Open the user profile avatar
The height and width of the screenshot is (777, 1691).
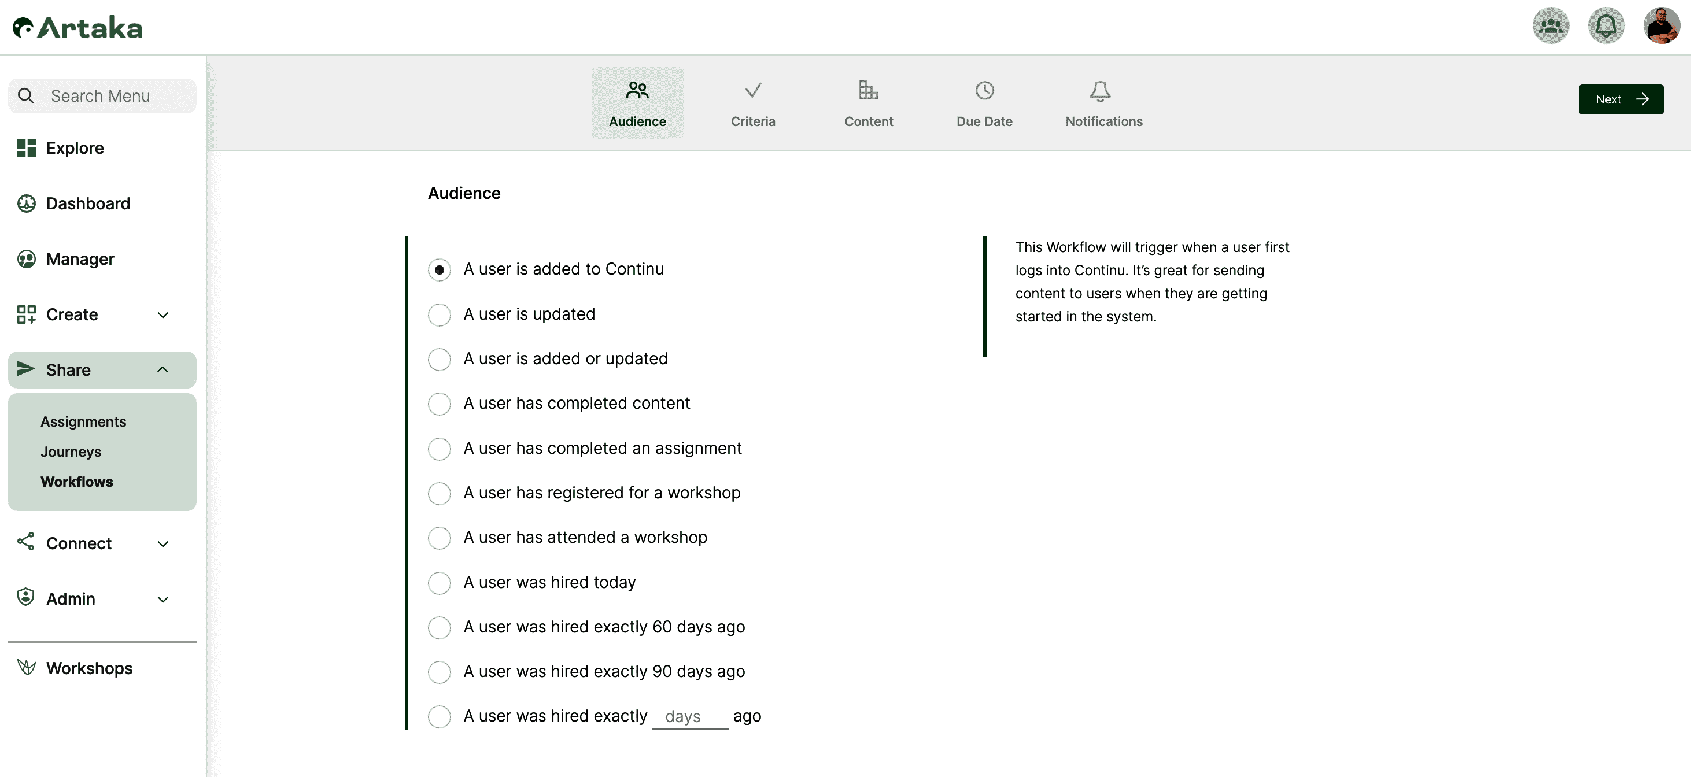[1661, 26]
